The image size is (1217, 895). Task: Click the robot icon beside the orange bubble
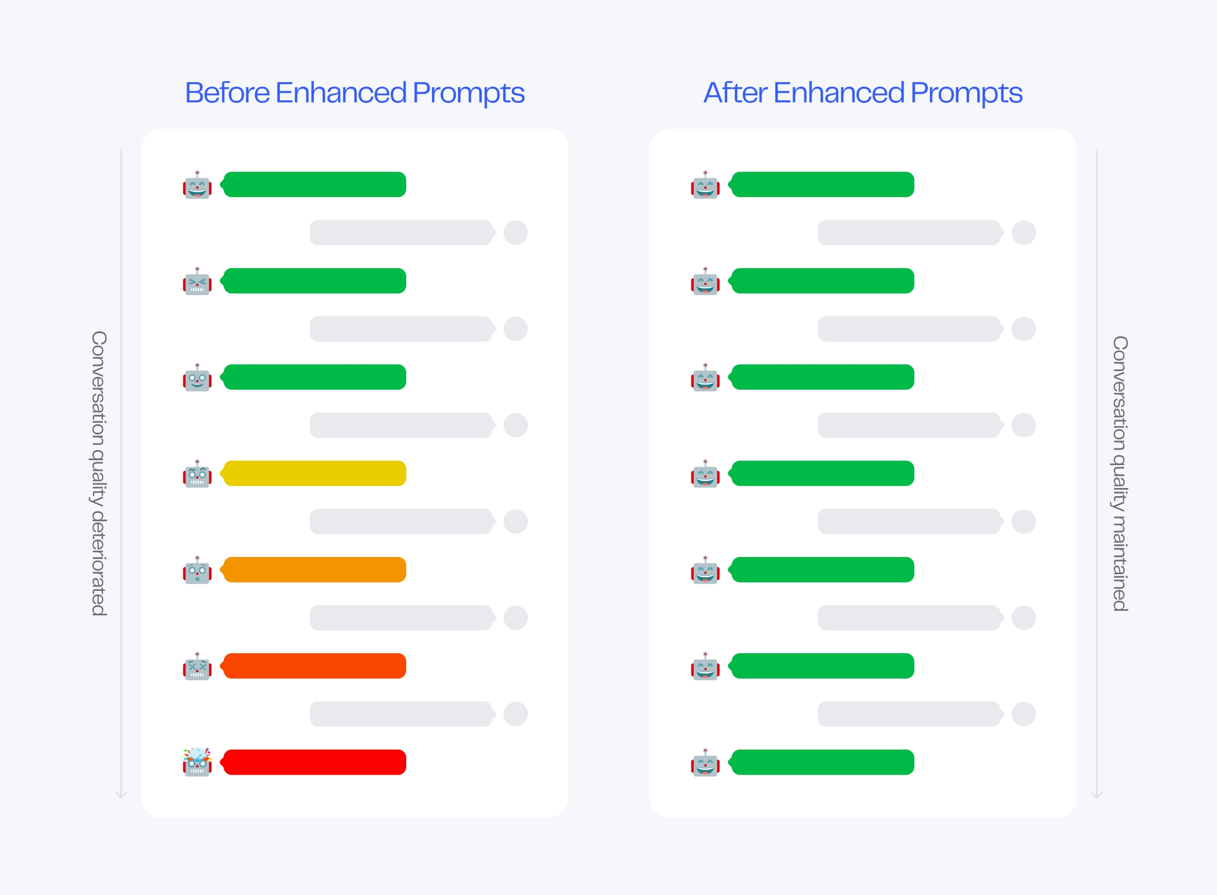(196, 570)
